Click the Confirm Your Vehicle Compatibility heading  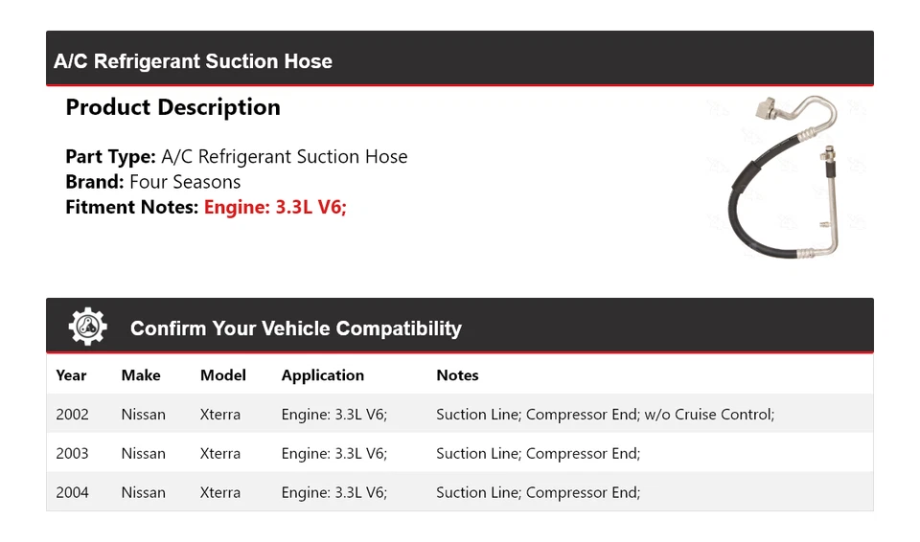point(295,328)
